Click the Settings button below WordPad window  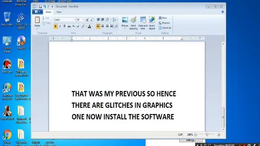tap(191, 140)
